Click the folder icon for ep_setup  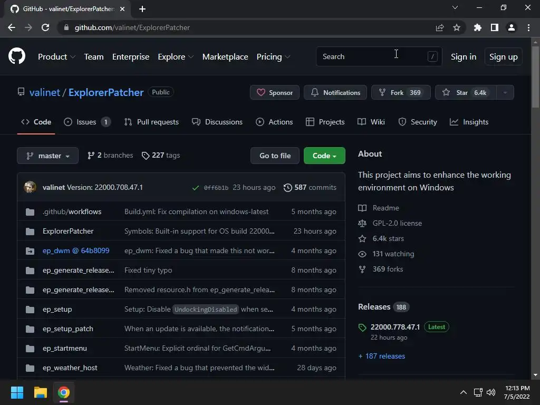click(30, 309)
